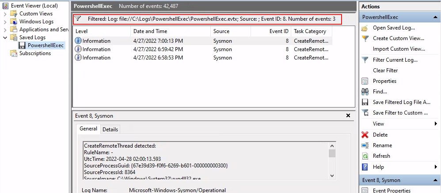Click the PowershellExec saved log disk icon
The height and width of the screenshot is (193, 441).
[x=22, y=45]
